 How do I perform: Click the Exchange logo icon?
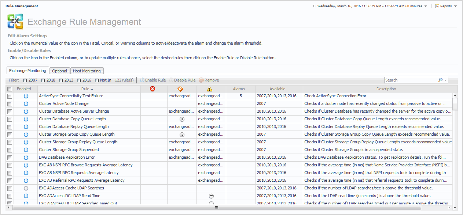point(15,22)
